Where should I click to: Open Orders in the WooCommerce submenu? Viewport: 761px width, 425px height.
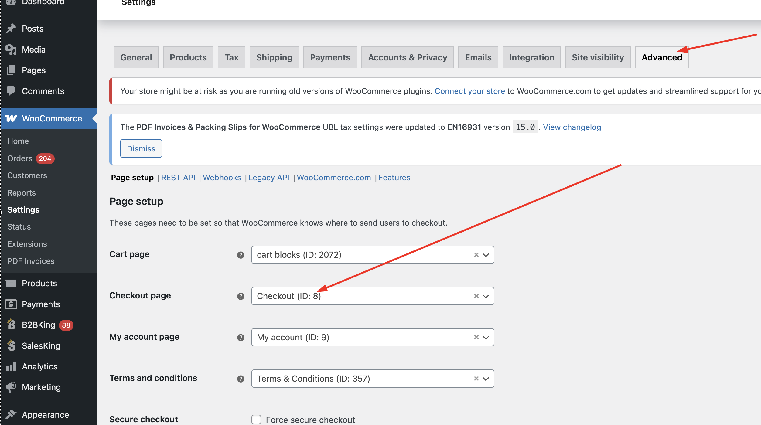tap(20, 158)
